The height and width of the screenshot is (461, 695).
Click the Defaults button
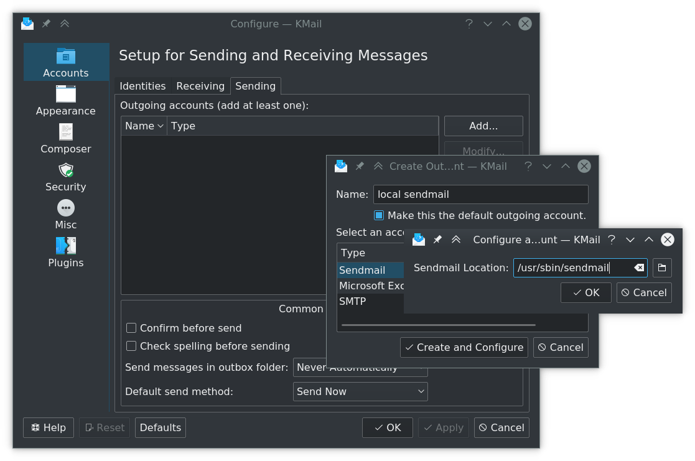coord(161,428)
